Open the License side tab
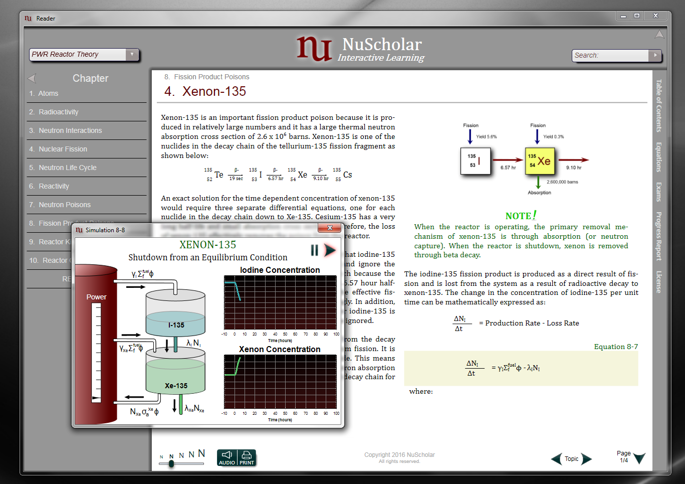Screen dimensions: 685x484 coord(659,282)
